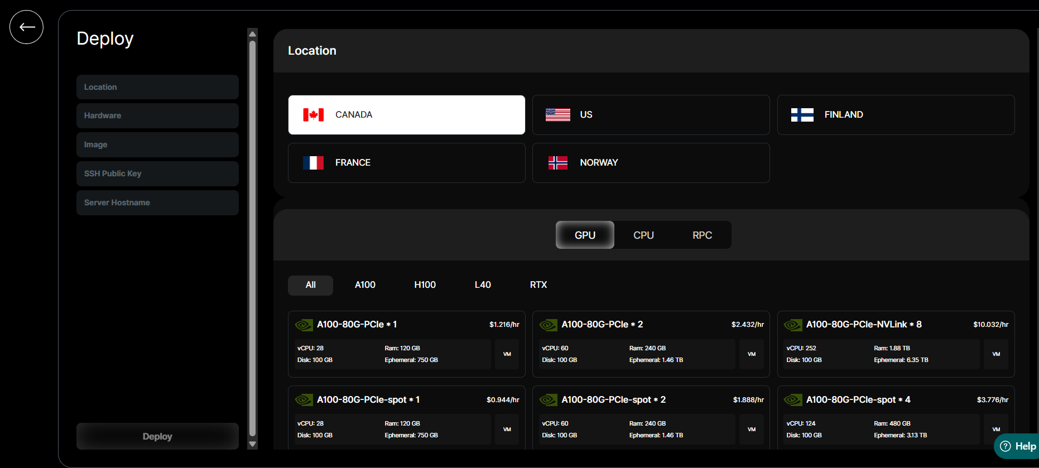Click Ram: 480 GB text
The height and width of the screenshot is (468, 1039).
(x=892, y=423)
